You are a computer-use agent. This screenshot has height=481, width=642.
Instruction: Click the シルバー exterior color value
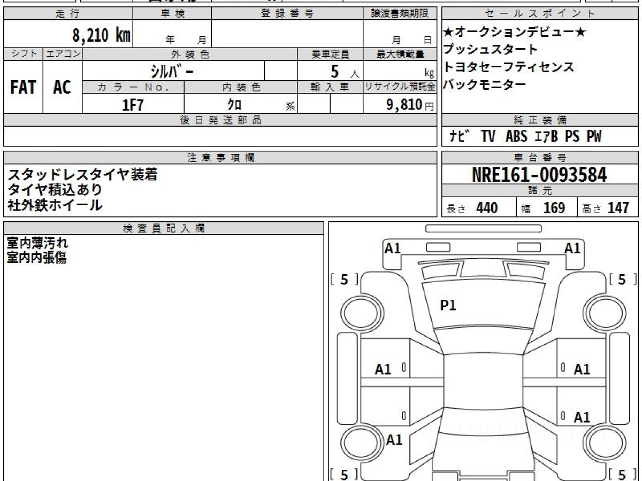(173, 71)
